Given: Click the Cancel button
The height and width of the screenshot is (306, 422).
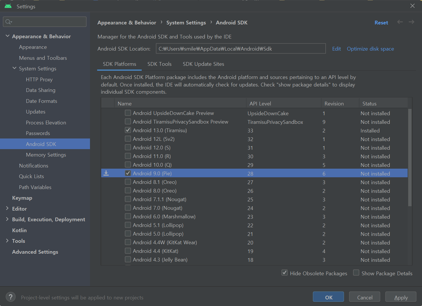Looking at the screenshot, I should 365,297.
